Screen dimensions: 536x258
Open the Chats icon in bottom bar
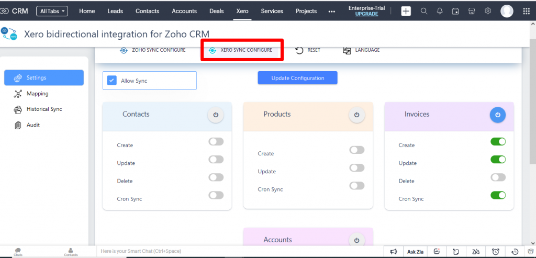18,252
